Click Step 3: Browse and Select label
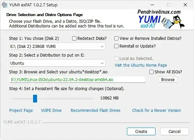The image size is (194, 140). point(58,72)
